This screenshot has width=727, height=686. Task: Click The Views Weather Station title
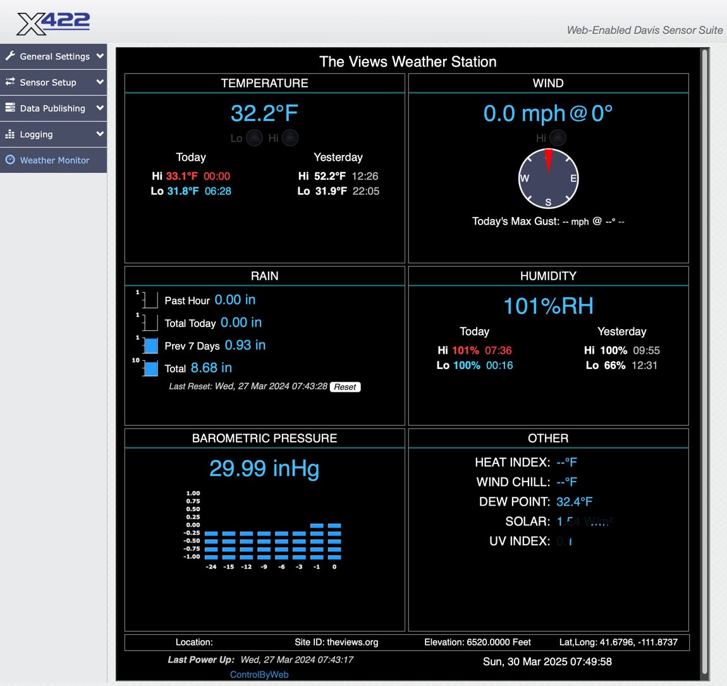(408, 62)
